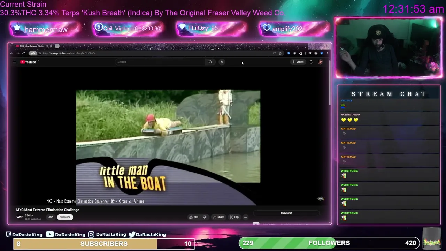Image resolution: width=446 pixels, height=251 pixels.
Task: Reload the page with refresh icon
Action: coord(24,53)
